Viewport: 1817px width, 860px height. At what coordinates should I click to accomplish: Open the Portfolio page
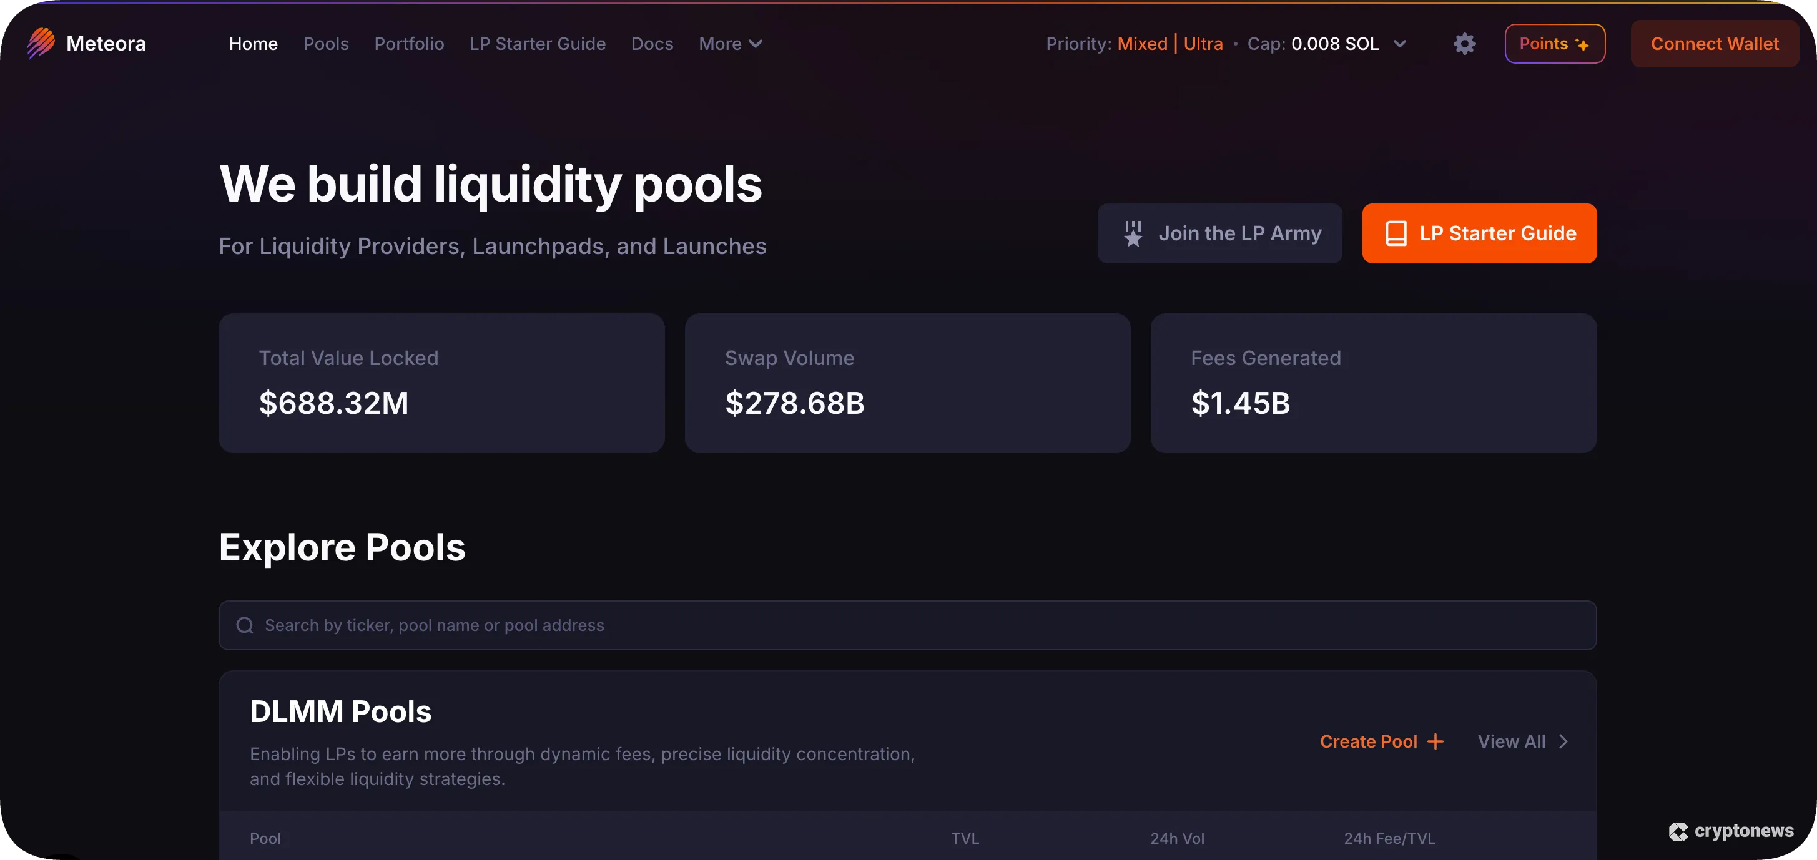click(409, 43)
